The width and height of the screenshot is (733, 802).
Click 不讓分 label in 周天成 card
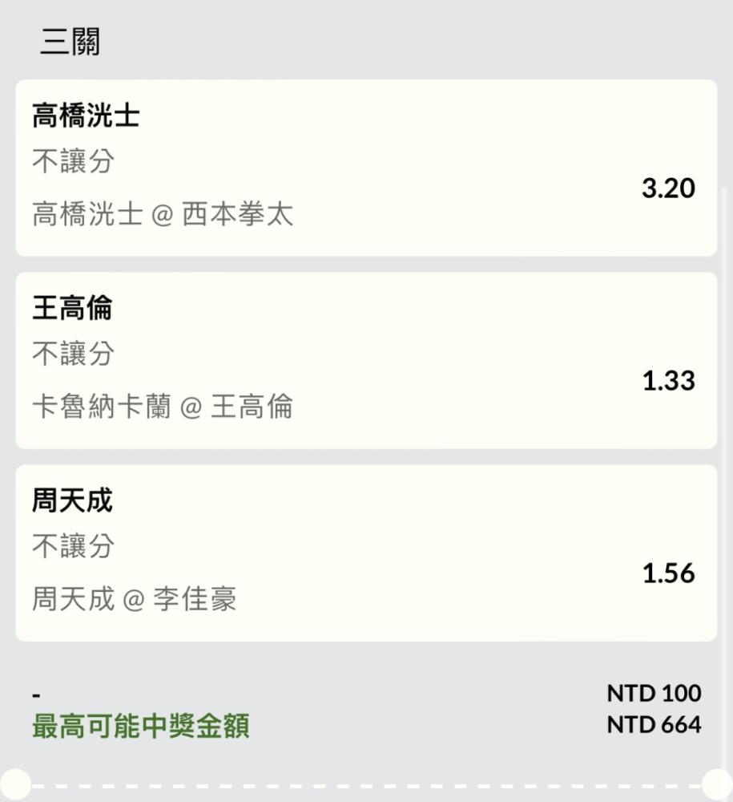[x=73, y=547]
